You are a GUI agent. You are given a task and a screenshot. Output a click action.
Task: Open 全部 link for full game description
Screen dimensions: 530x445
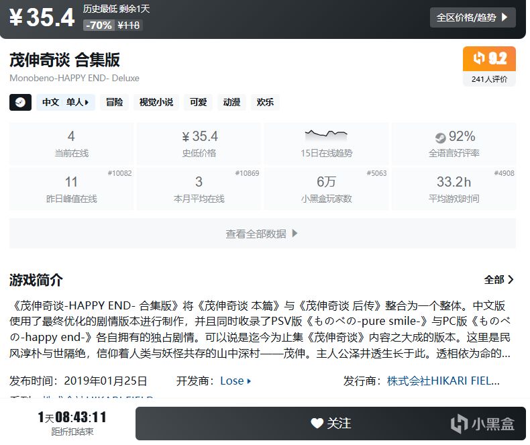499,280
